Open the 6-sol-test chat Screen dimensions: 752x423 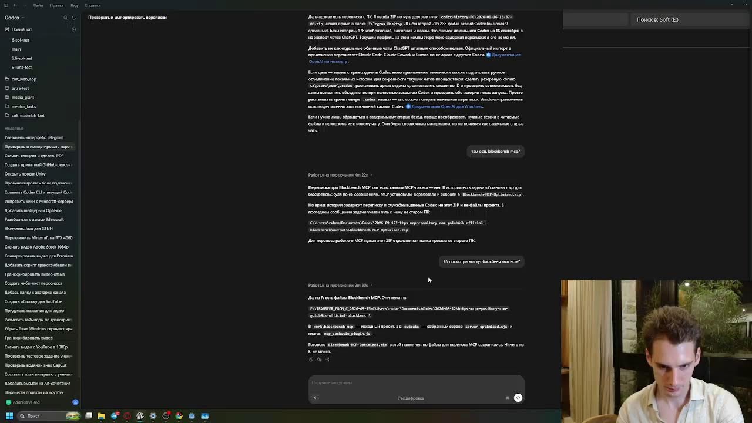coord(21,40)
